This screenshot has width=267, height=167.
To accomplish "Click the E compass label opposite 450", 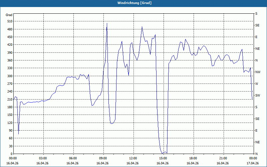I will (x=256, y=37).
